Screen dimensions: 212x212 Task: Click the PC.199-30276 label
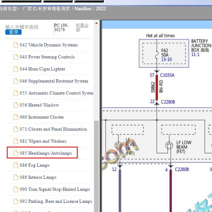coord(61,28)
